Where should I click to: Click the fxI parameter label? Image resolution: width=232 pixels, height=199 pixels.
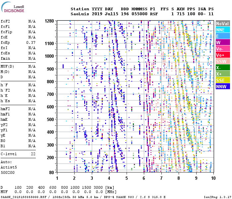click(4, 48)
